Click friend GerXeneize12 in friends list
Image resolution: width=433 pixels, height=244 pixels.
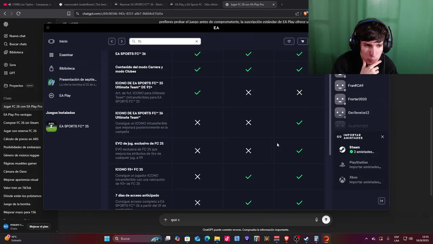coord(359,113)
